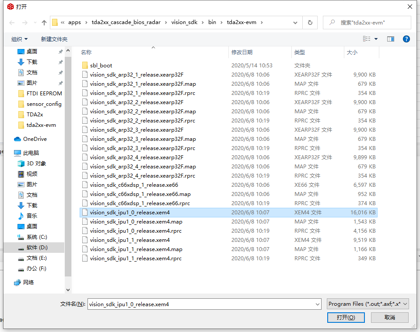Image resolution: width=420 pixels, height=332 pixels.
Task: Change the view layout icon
Action: [367, 39]
